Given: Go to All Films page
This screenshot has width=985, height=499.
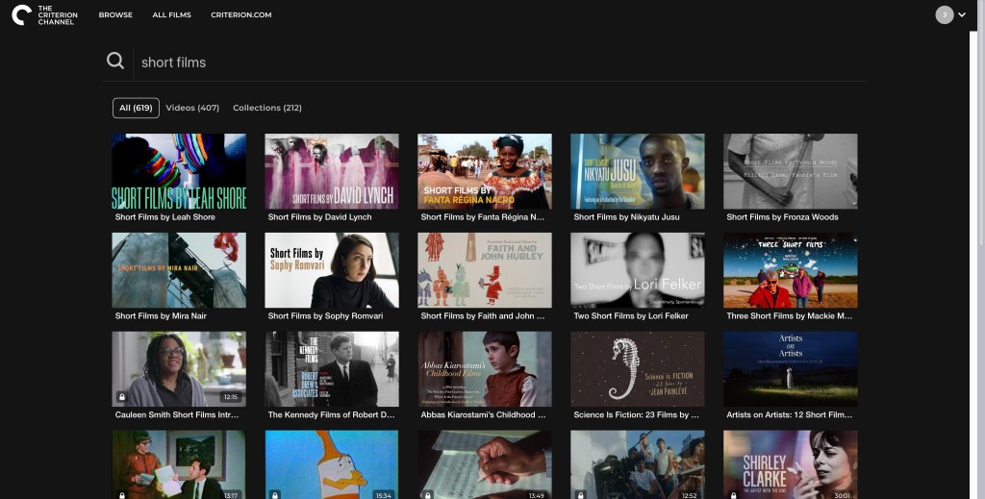Looking at the screenshot, I should [171, 15].
